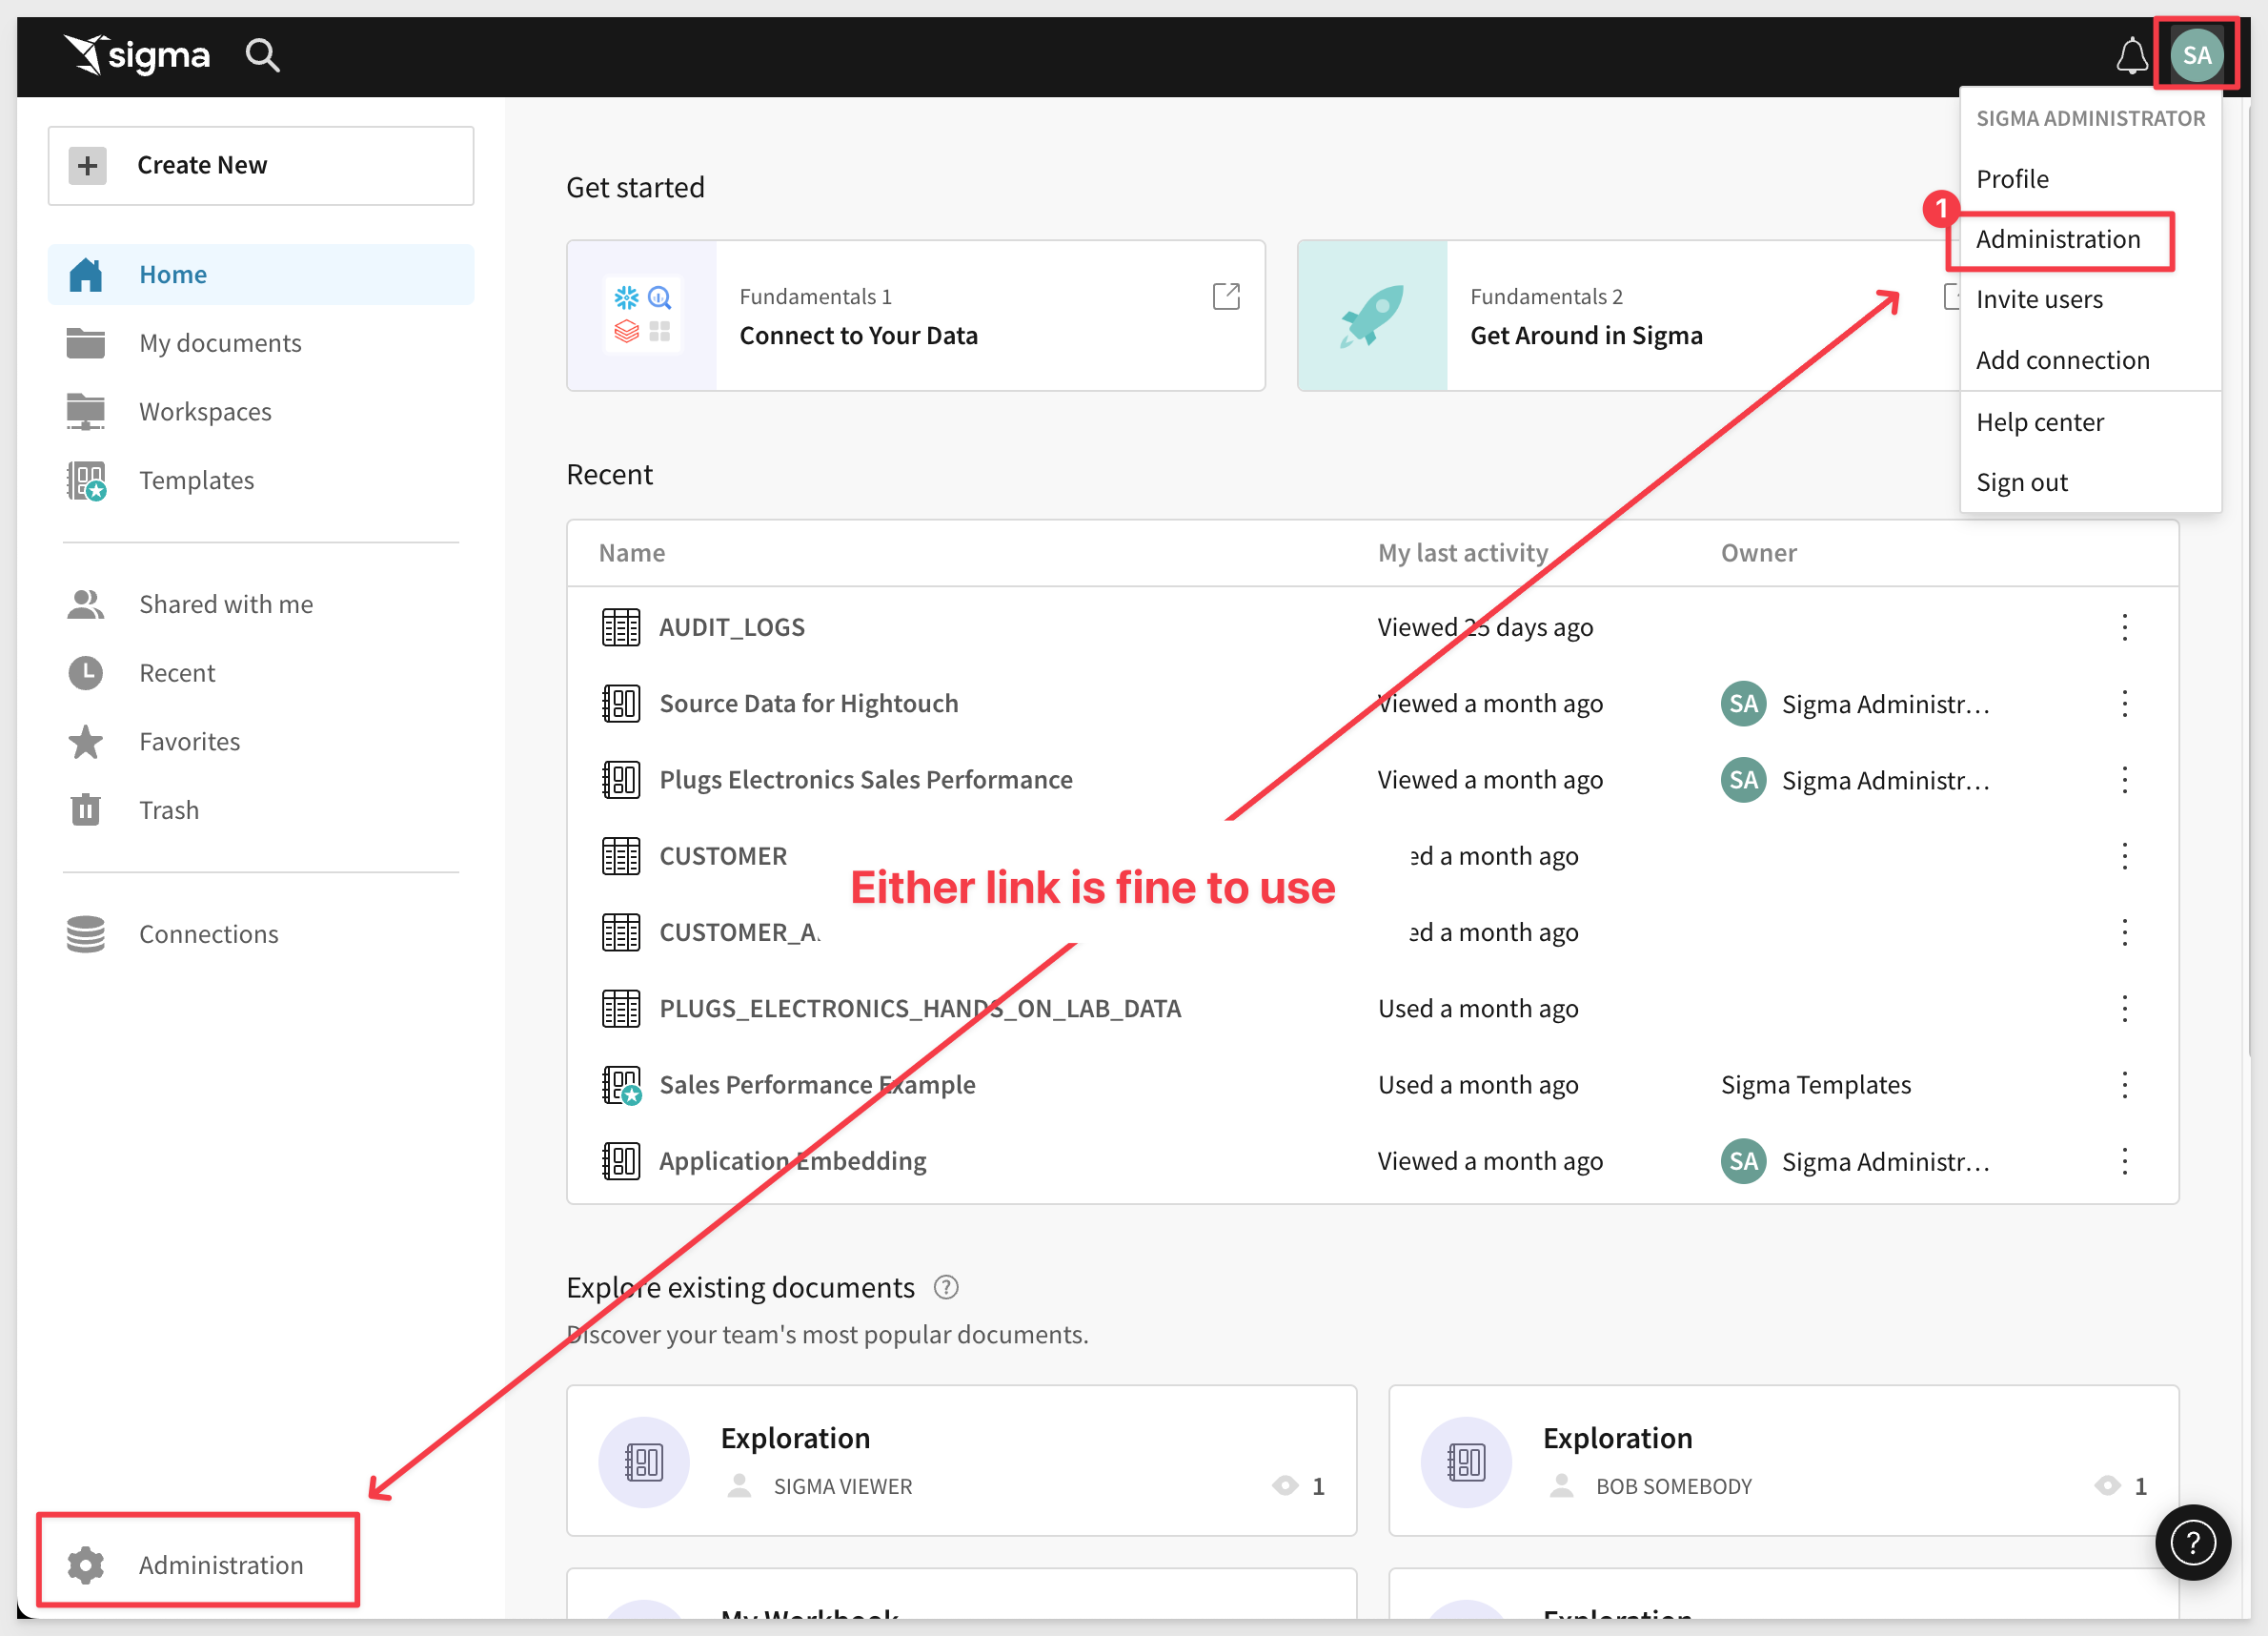2268x1636 pixels.
Task: Click the Templates icon in the sidebar
Action: pyautogui.click(x=87, y=481)
